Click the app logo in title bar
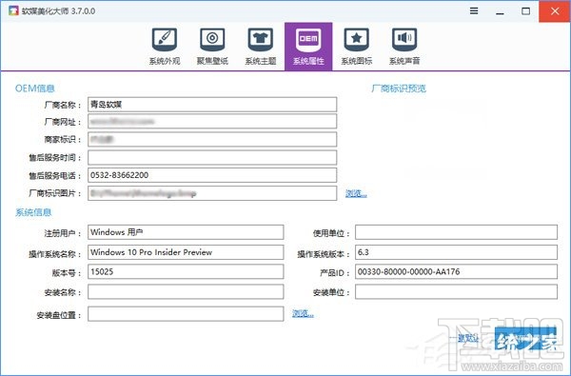This screenshot has height=376, width=571. (13, 10)
